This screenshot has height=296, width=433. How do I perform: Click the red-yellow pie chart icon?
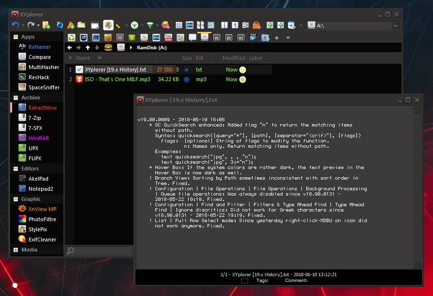coord(165,25)
